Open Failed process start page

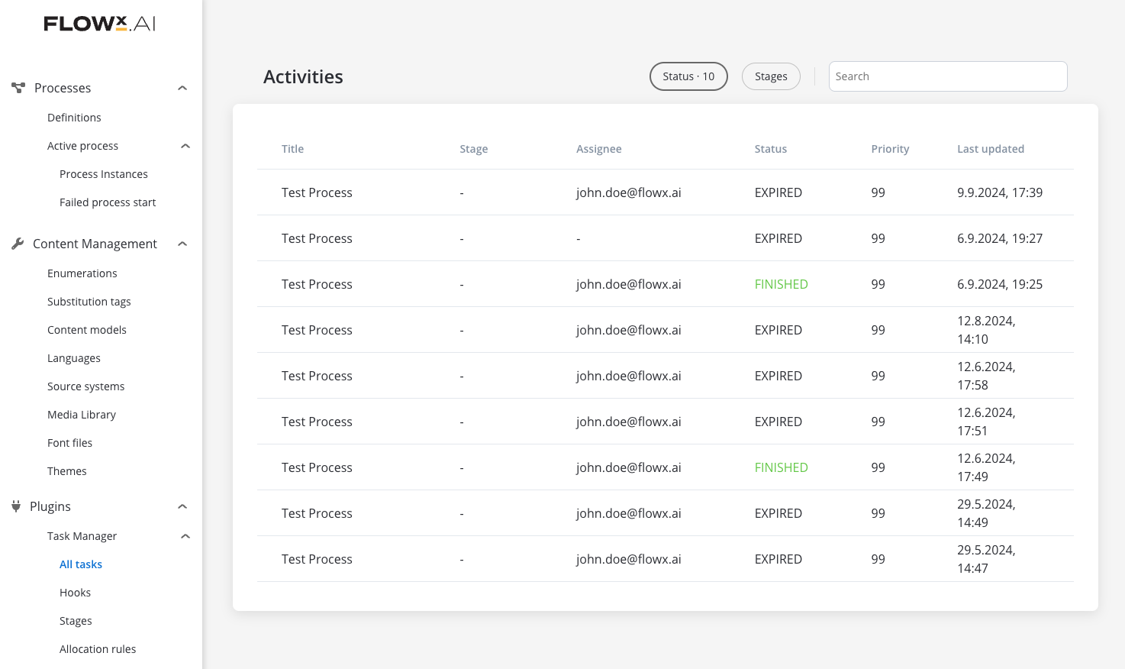[108, 202]
